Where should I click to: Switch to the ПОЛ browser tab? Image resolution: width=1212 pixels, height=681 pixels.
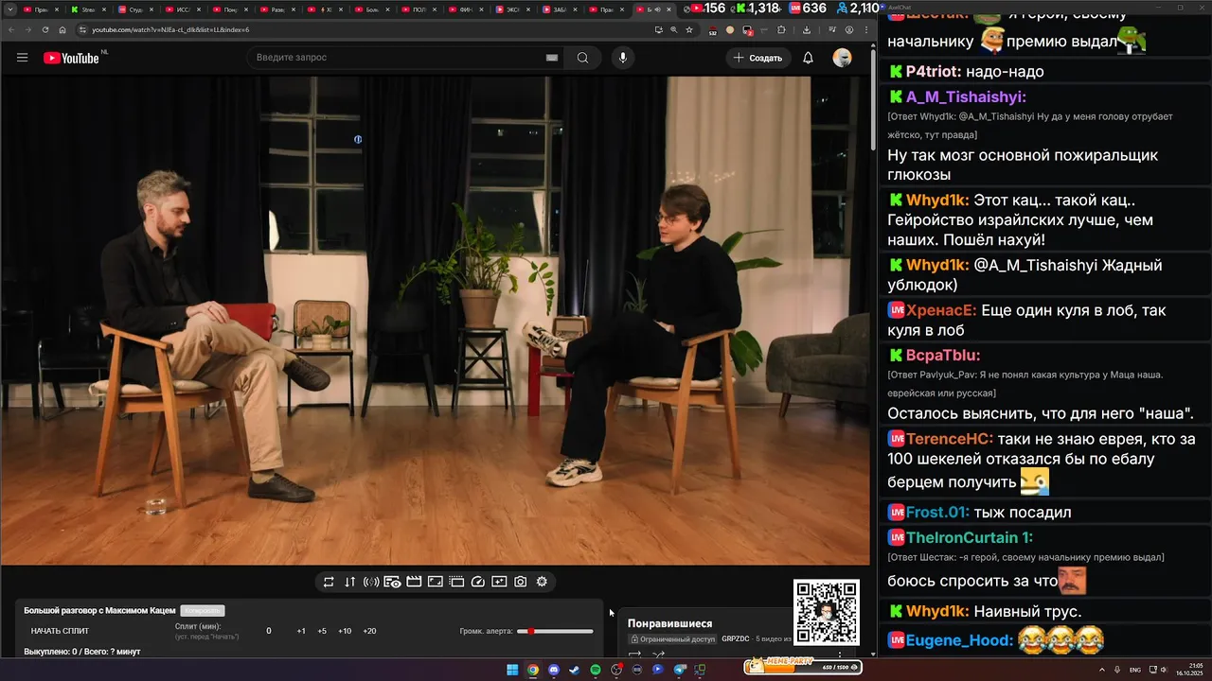pyautogui.click(x=417, y=9)
